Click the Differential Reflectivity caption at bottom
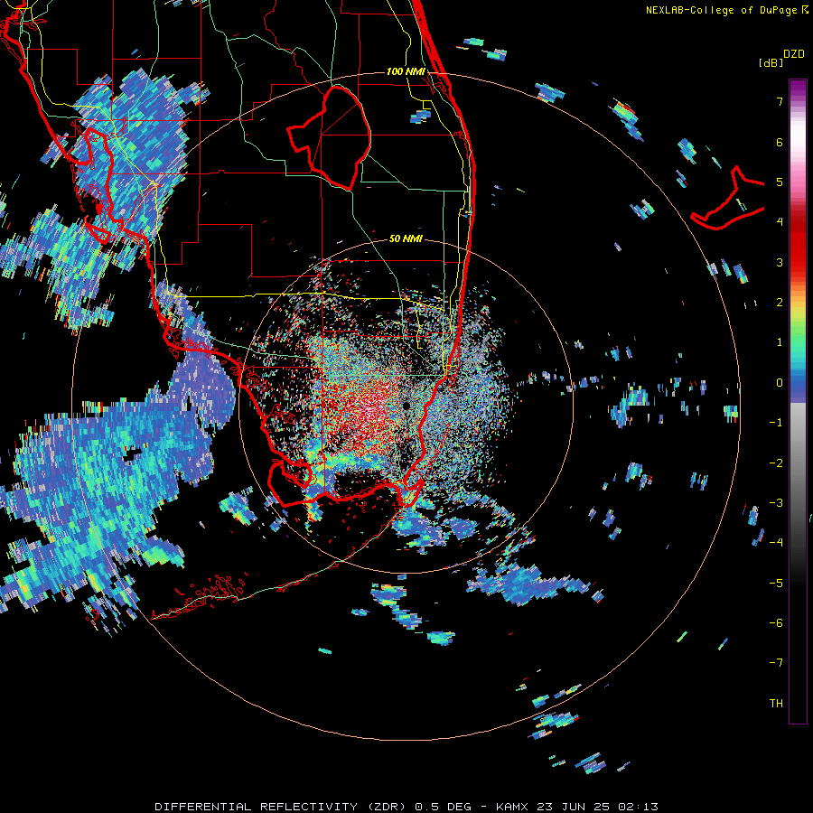Screen dimensions: 813x813 click(406, 807)
